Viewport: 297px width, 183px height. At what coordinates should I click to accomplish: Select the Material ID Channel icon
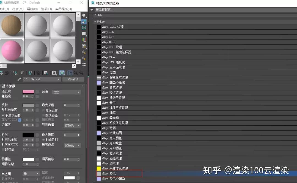click(x=53, y=73)
